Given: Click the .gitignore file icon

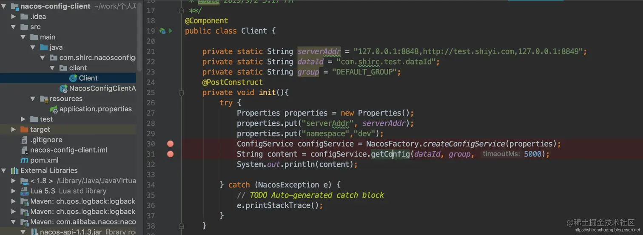Looking at the screenshot, I should (24, 140).
